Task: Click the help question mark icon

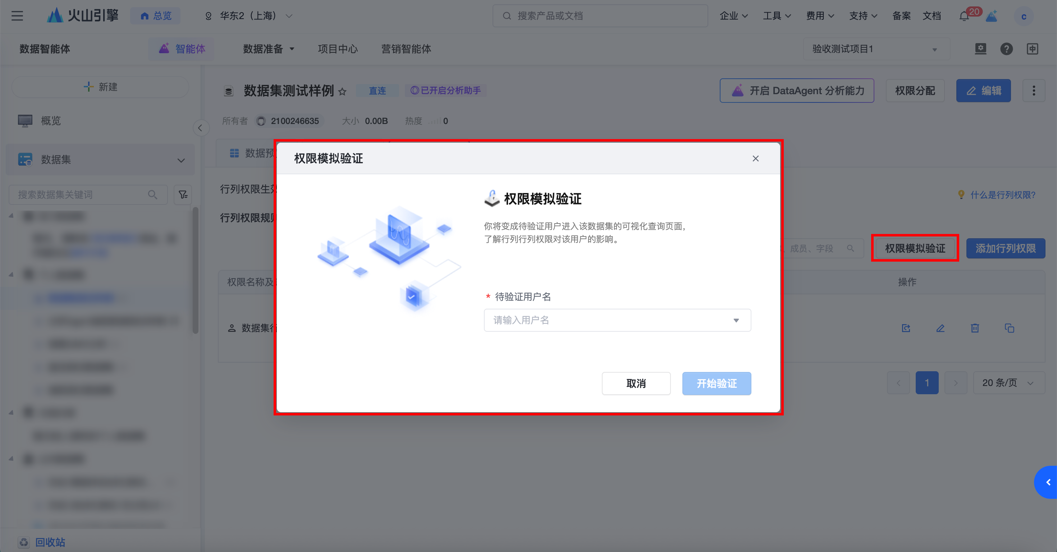Action: 1006,49
